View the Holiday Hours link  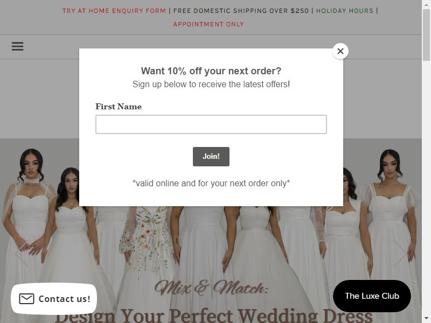point(345,11)
